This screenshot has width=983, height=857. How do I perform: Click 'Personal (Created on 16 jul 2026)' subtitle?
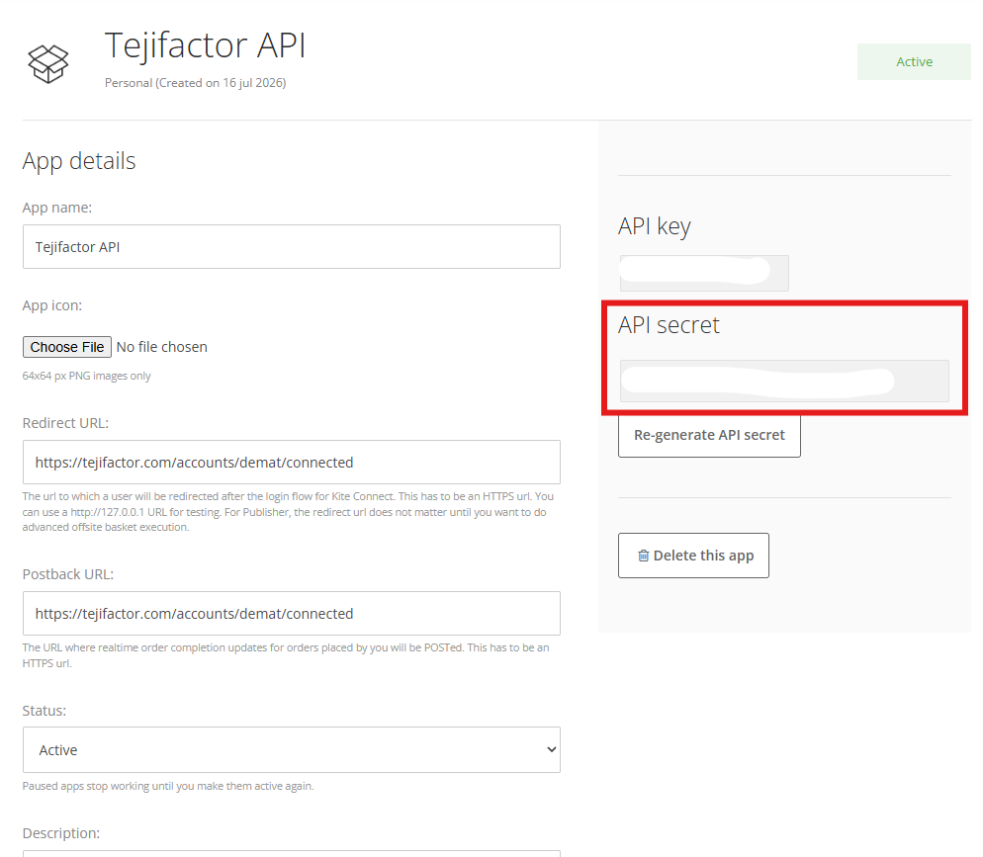[x=195, y=83]
